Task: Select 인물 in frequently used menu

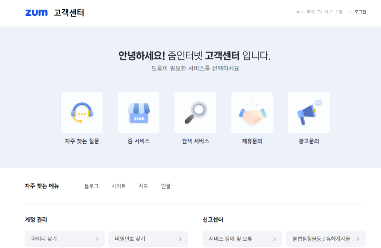Action: pos(166,186)
